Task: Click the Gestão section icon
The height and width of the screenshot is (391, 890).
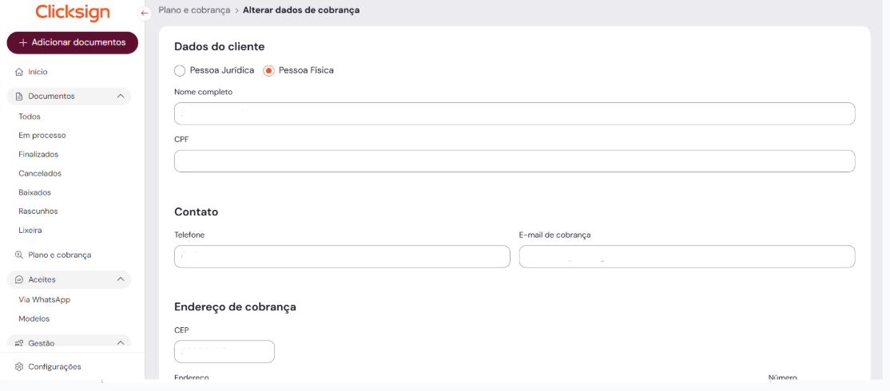Action: point(19,343)
